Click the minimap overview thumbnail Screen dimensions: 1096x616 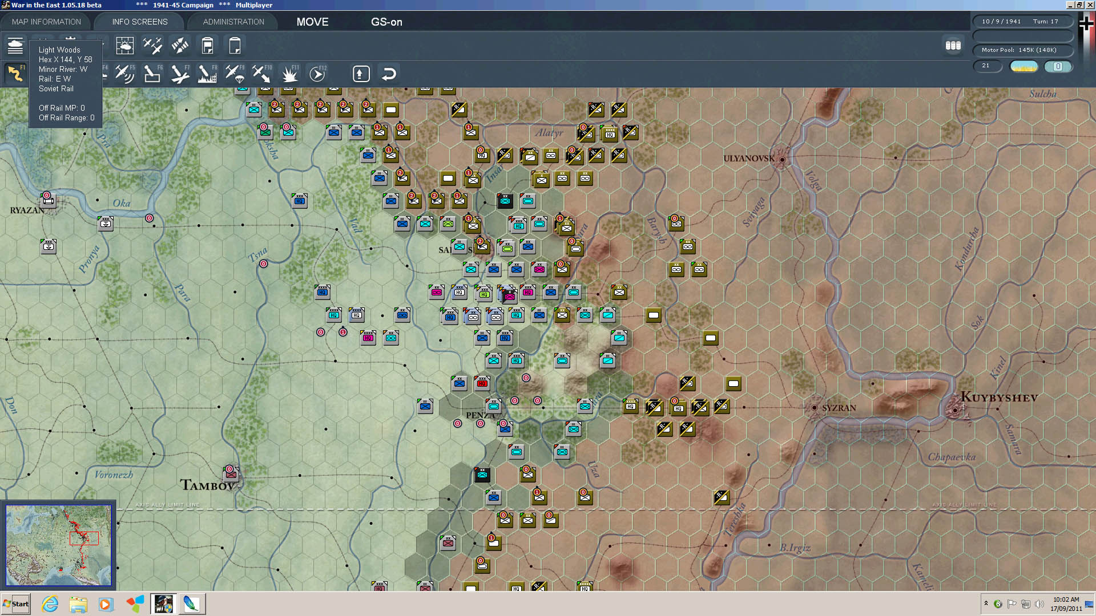(x=58, y=545)
